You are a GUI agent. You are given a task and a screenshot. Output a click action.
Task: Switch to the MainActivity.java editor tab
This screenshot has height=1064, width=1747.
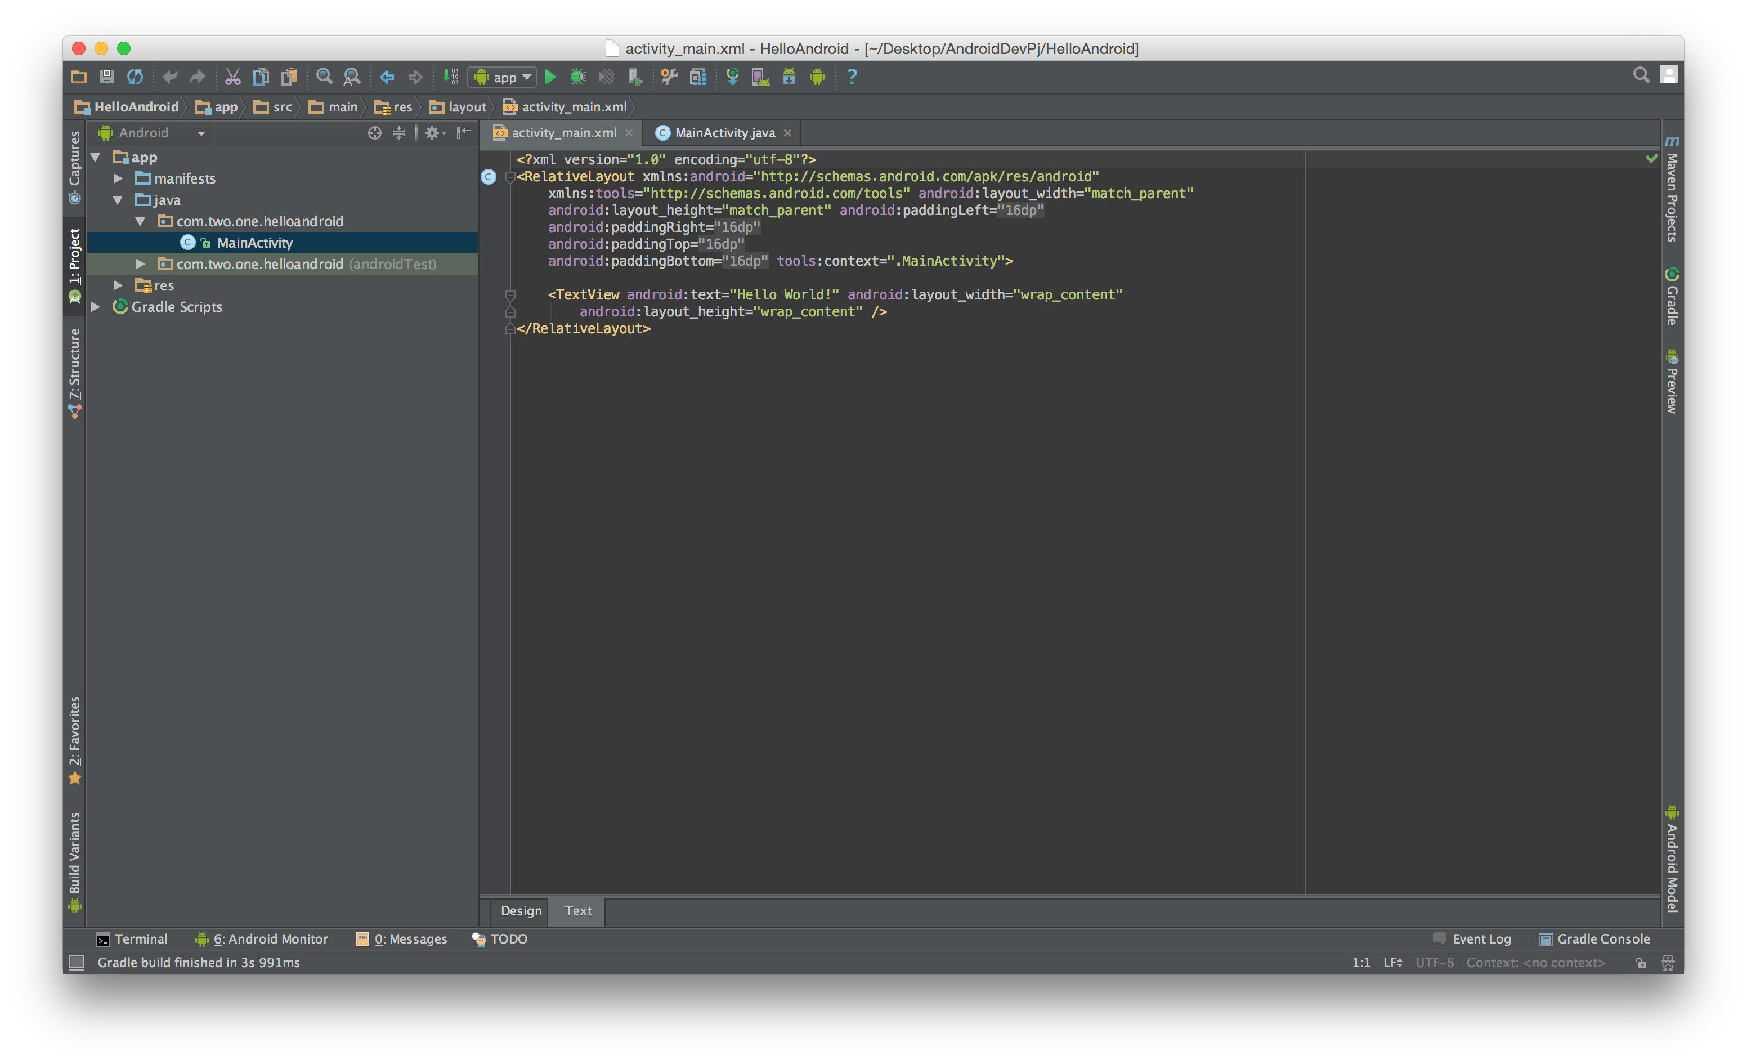tap(723, 133)
